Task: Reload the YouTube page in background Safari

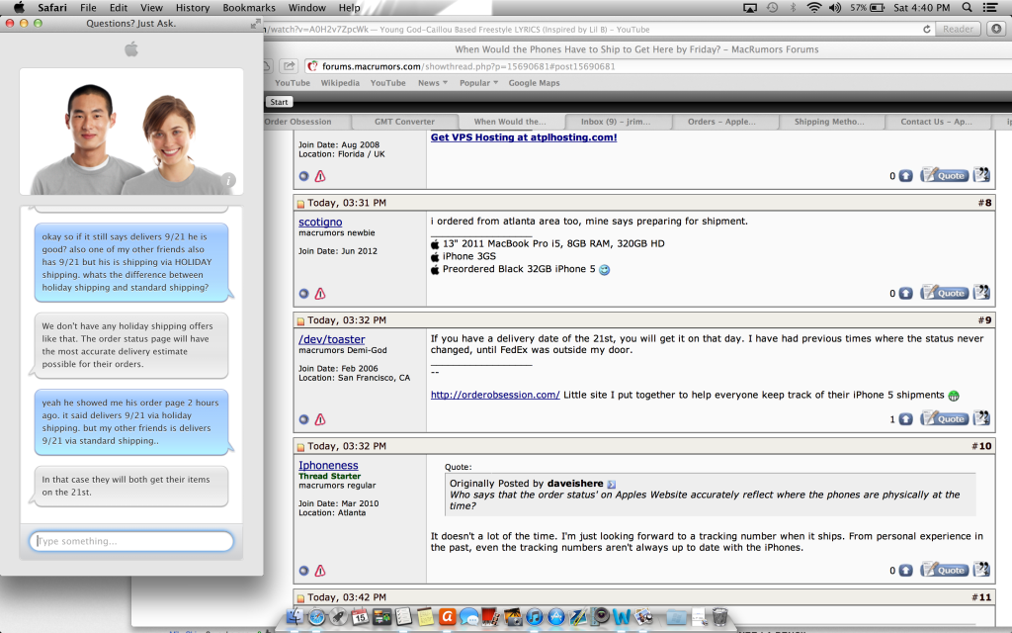Action: [x=927, y=29]
